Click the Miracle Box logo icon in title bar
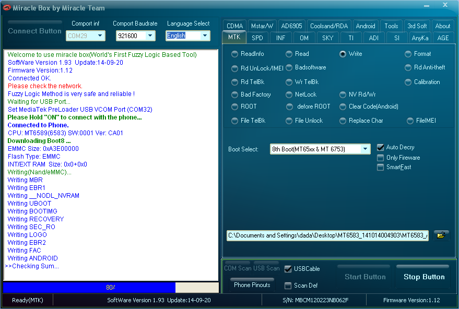Image resolution: width=459 pixels, height=309 pixels. click(6, 8)
